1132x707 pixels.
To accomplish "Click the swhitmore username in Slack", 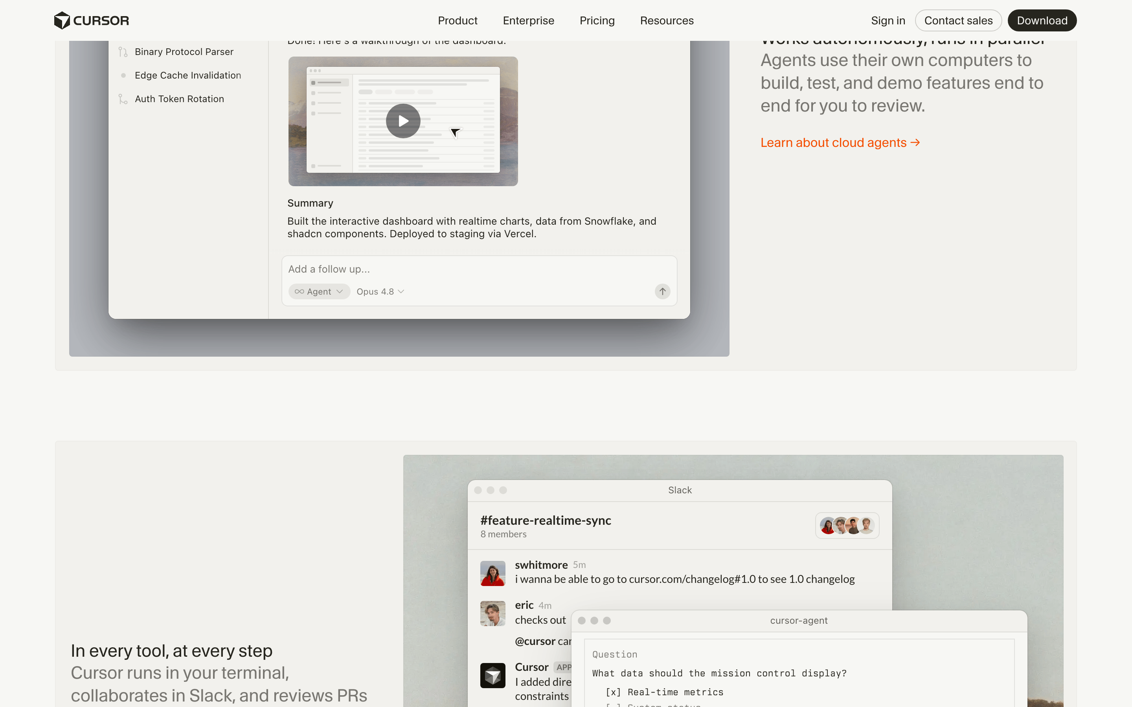I will point(541,565).
